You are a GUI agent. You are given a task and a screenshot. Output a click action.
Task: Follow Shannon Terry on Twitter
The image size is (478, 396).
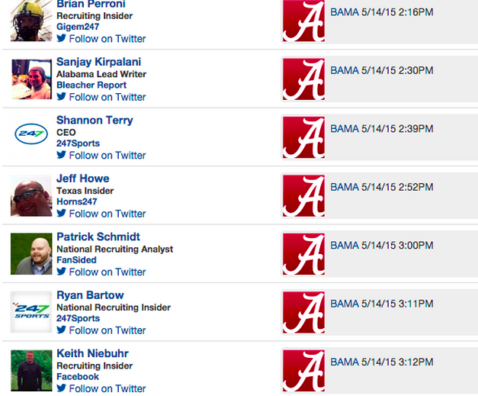[x=107, y=155]
